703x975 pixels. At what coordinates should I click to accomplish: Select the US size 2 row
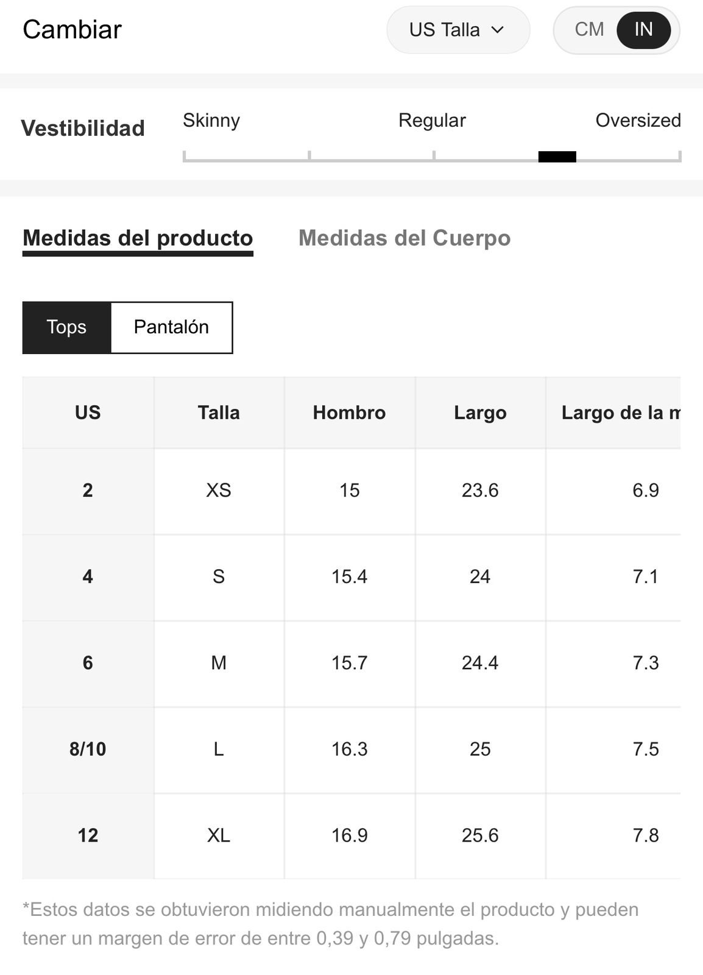(351, 491)
